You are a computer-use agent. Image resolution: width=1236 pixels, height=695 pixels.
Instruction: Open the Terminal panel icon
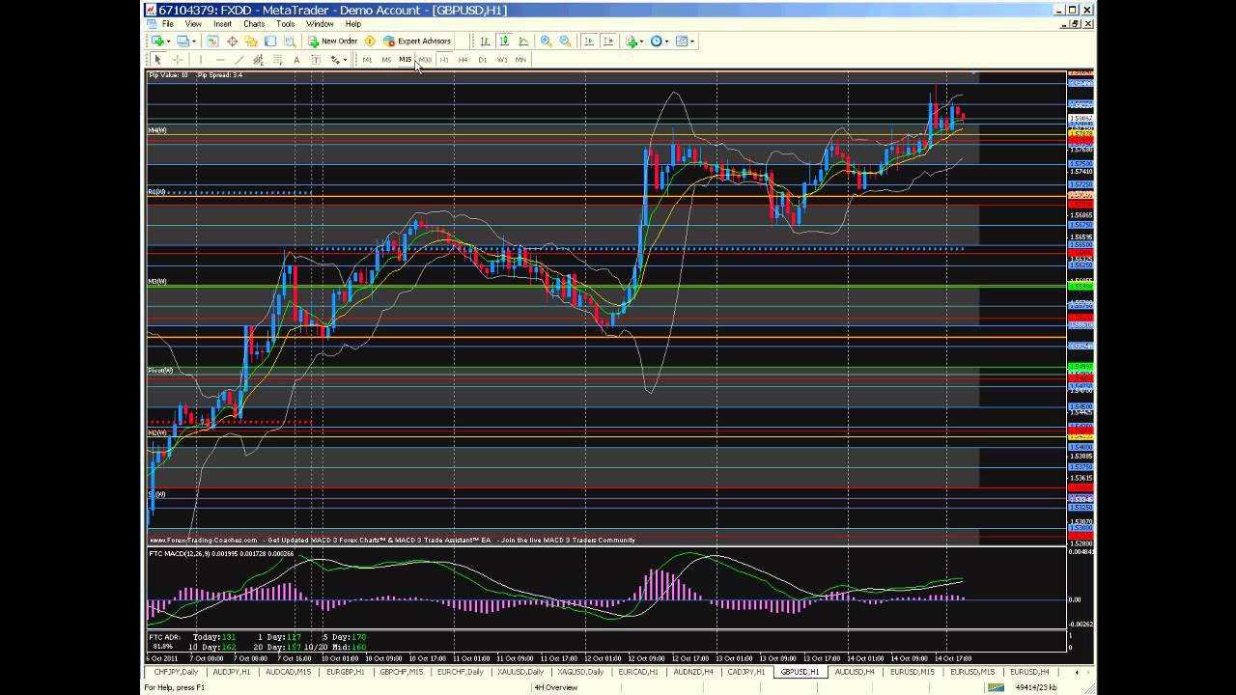(x=270, y=41)
